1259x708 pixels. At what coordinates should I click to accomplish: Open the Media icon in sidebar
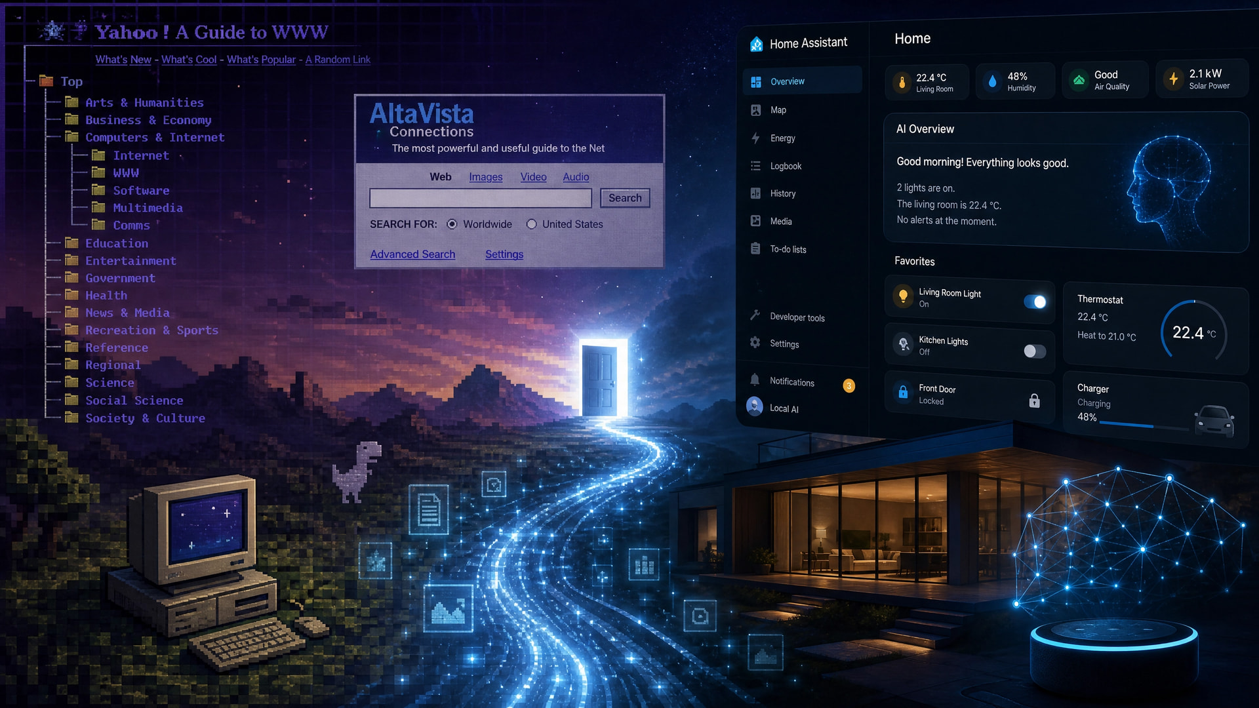click(756, 221)
